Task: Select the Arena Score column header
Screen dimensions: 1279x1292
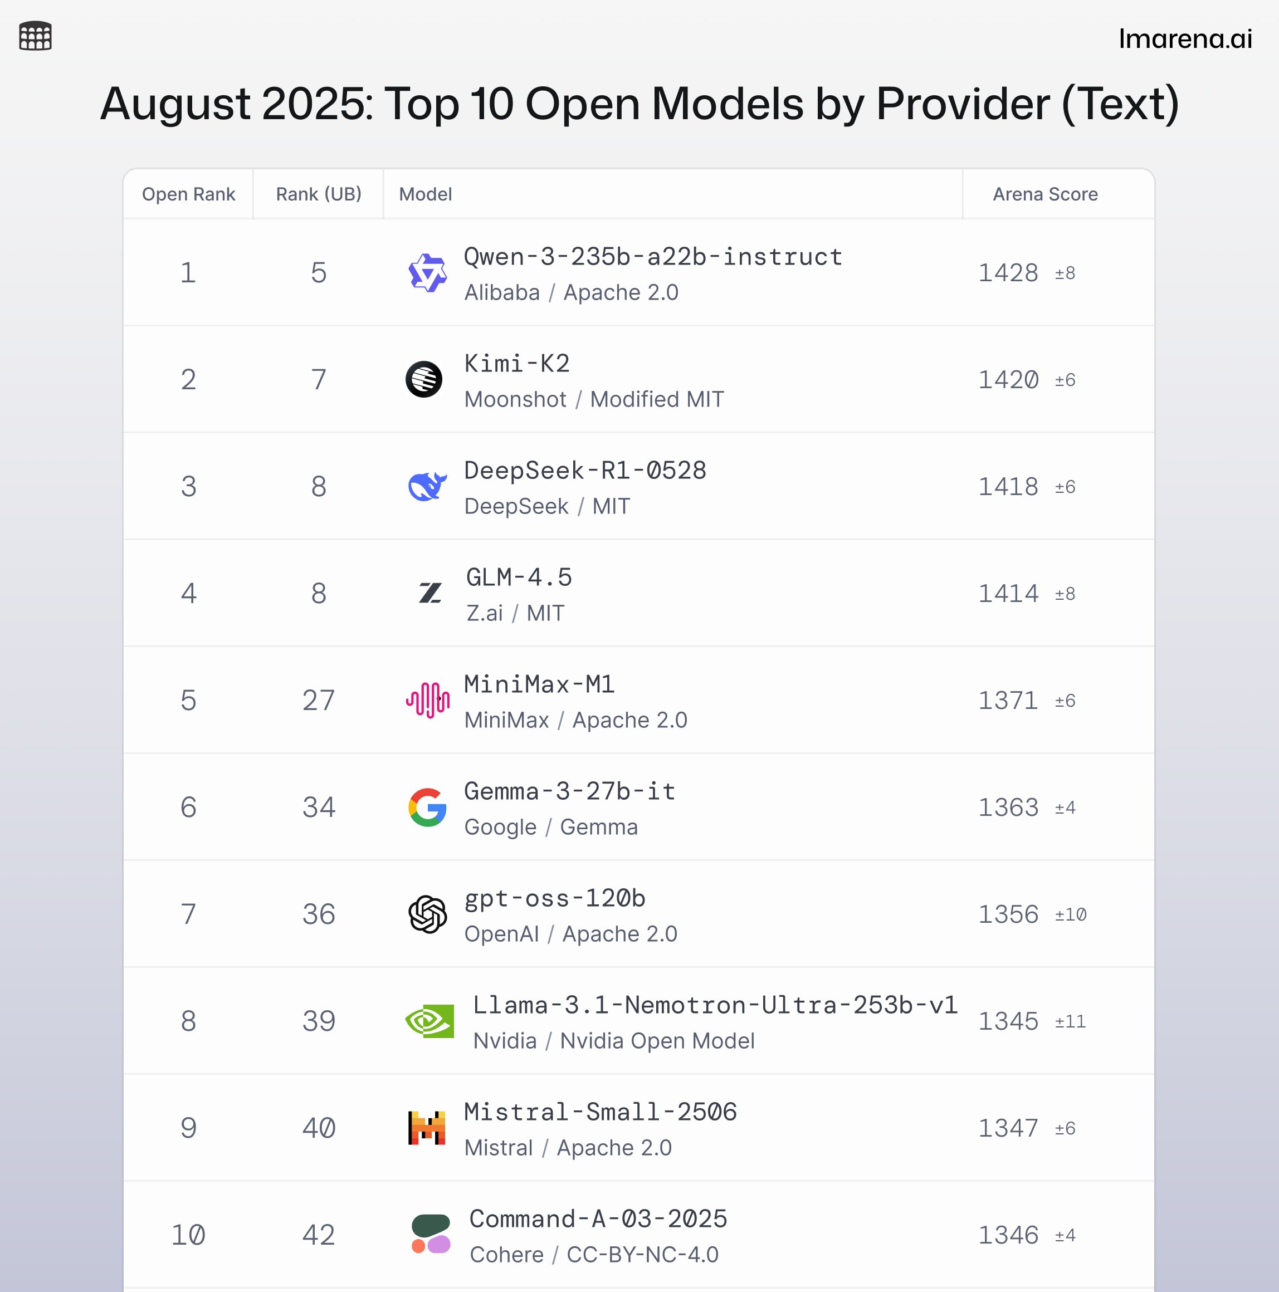Action: (1045, 194)
